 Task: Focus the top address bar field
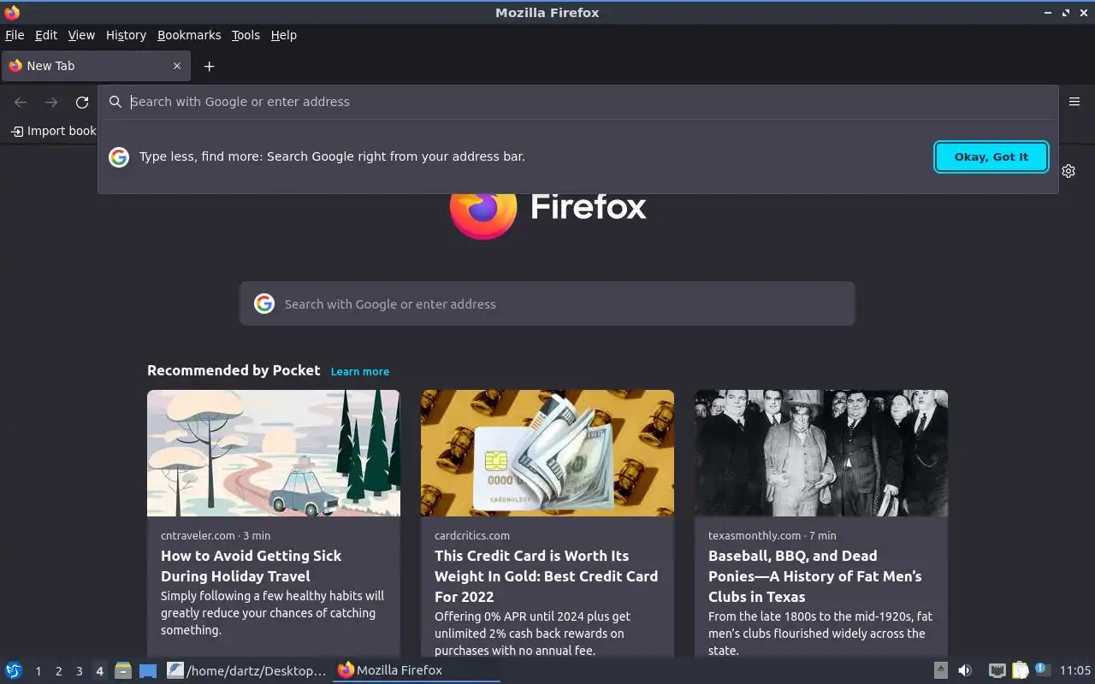(x=578, y=102)
